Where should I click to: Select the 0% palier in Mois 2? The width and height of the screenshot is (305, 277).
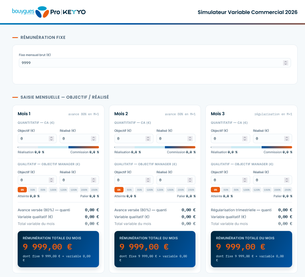coord(119,190)
